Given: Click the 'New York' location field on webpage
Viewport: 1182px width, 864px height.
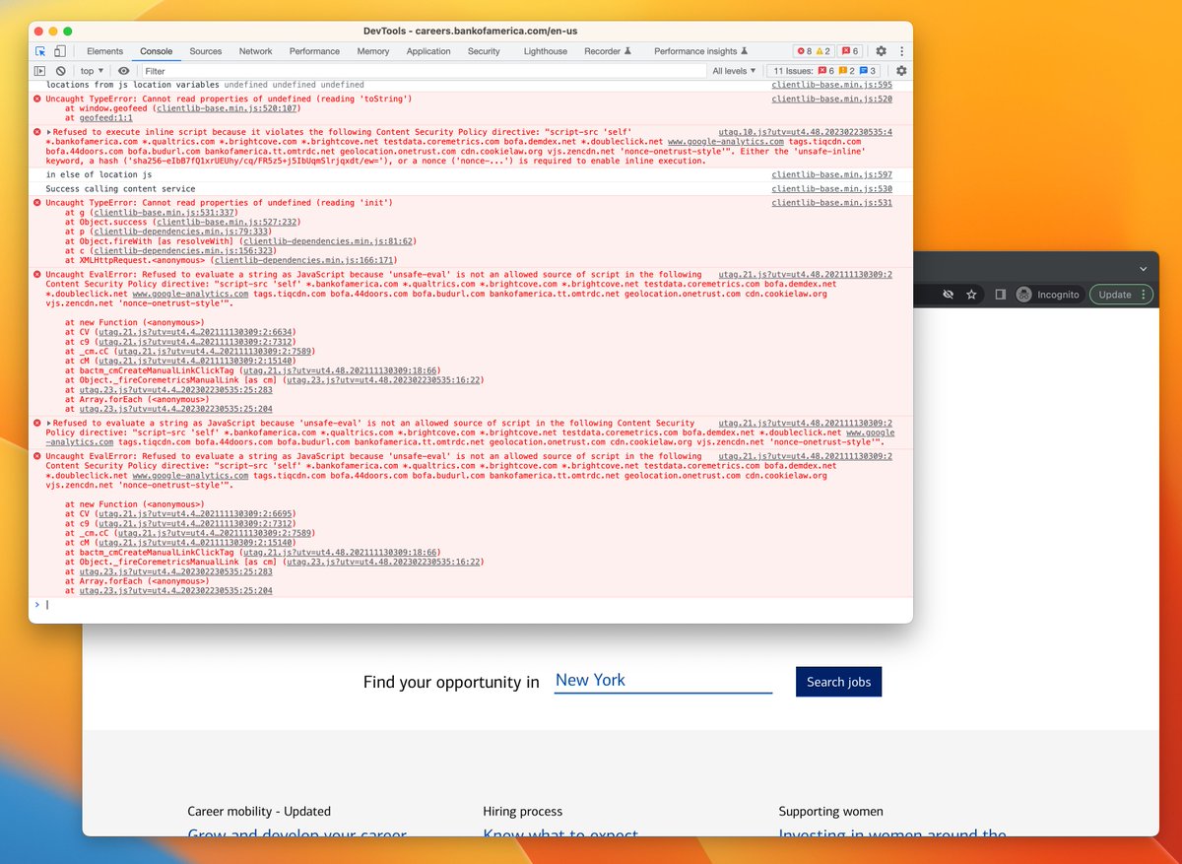Looking at the screenshot, I should pos(663,681).
